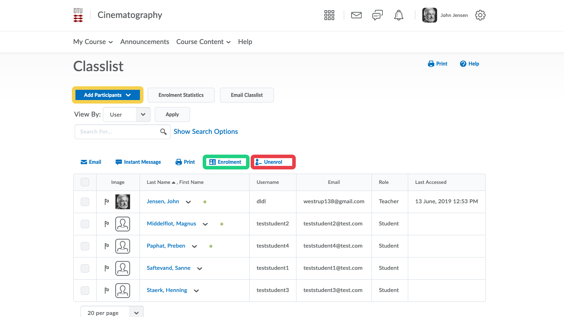
Task: Open the message alerts envelope icon
Action: (356, 15)
